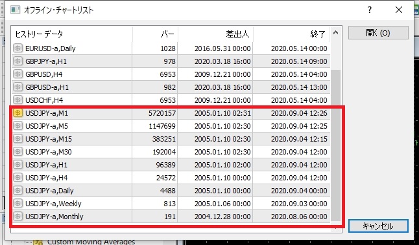This screenshot has width=419, height=245.
Task: Click the scrollbar up arrow
Action: tap(335, 33)
